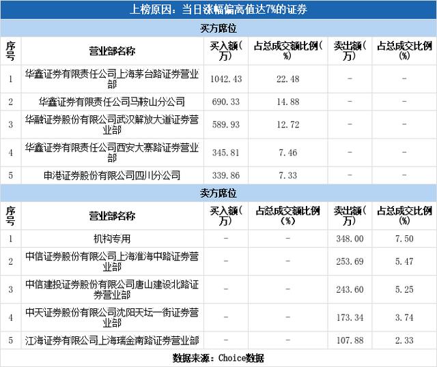437x367 pixels.
Task: Select sell percentage 5.47
Action: click(x=404, y=261)
